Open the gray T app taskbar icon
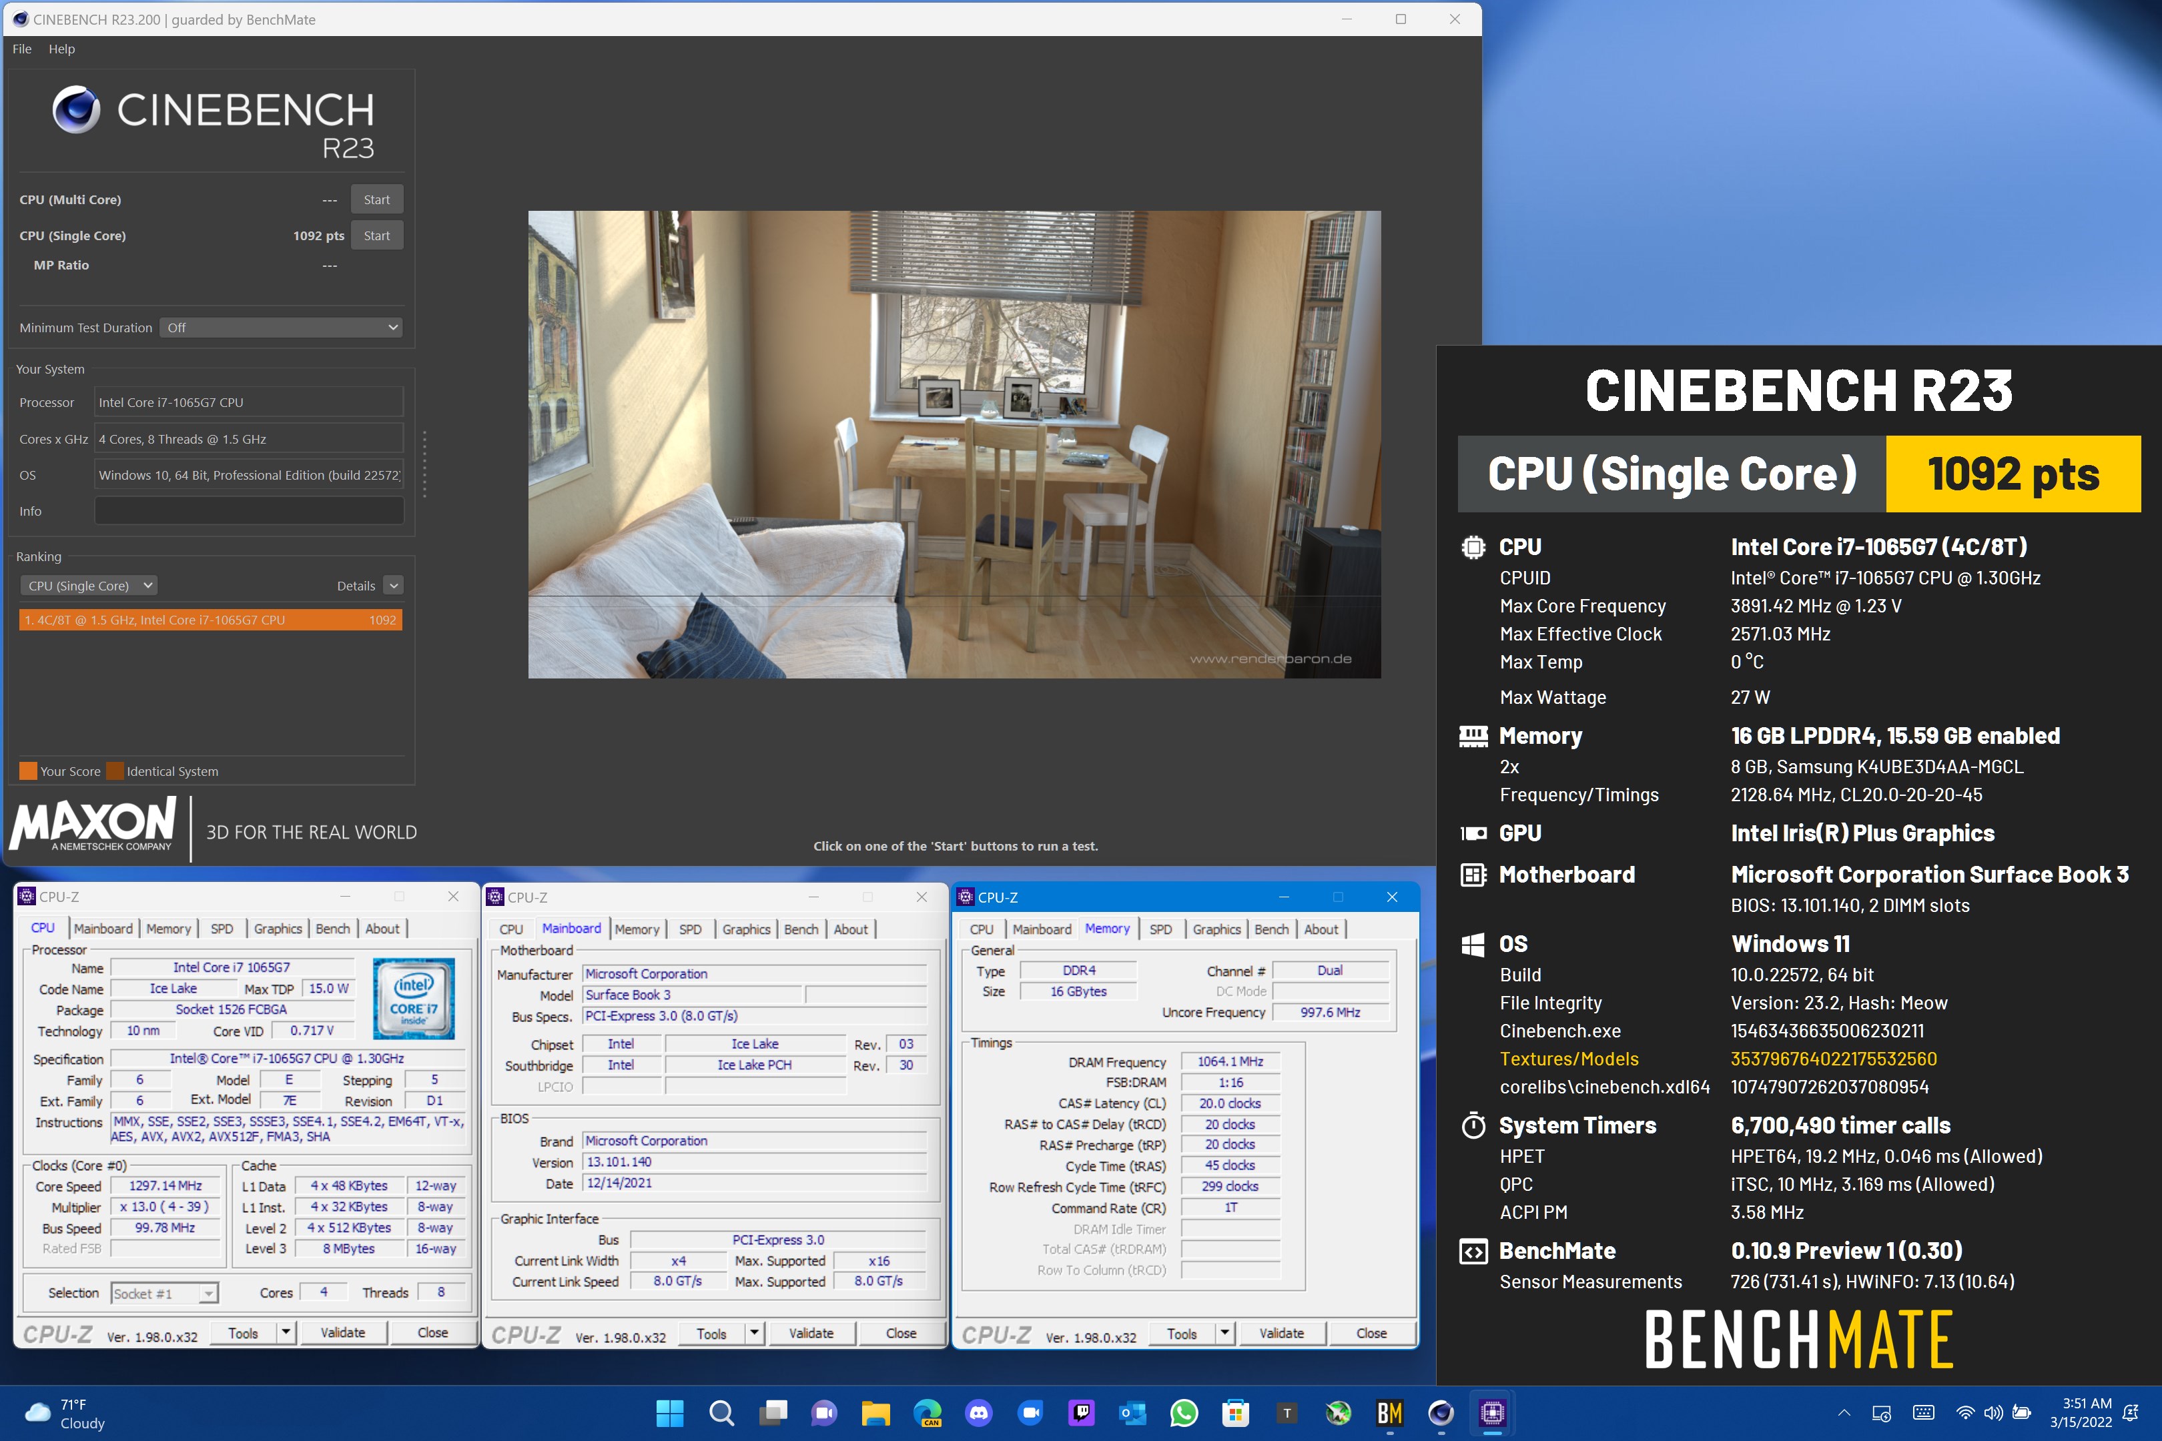The image size is (2162, 1441). click(1287, 1412)
